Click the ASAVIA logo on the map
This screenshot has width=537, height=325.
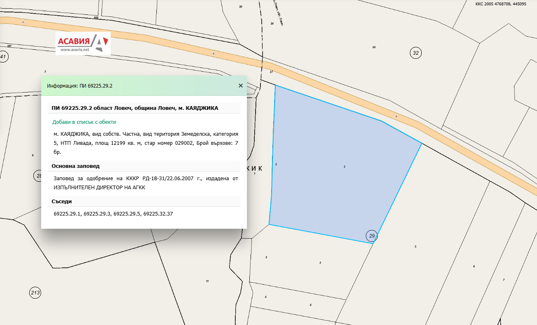tap(83, 43)
